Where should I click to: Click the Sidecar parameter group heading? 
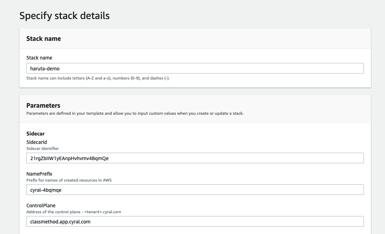pos(36,134)
